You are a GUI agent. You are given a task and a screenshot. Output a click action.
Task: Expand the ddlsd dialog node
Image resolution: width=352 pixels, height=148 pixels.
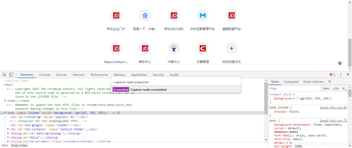click(8, 137)
